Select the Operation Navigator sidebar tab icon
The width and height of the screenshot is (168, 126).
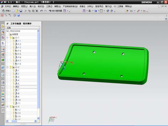(3, 43)
